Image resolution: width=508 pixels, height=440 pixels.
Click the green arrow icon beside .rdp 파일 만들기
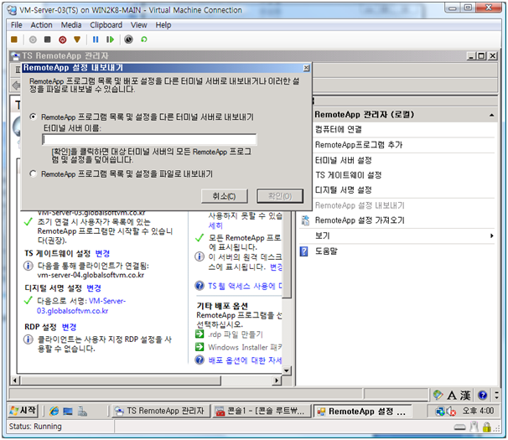pyautogui.click(x=200, y=334)
